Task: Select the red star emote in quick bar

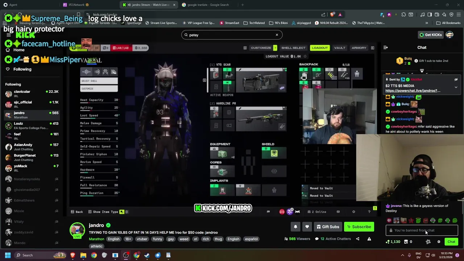Action: 411,220
